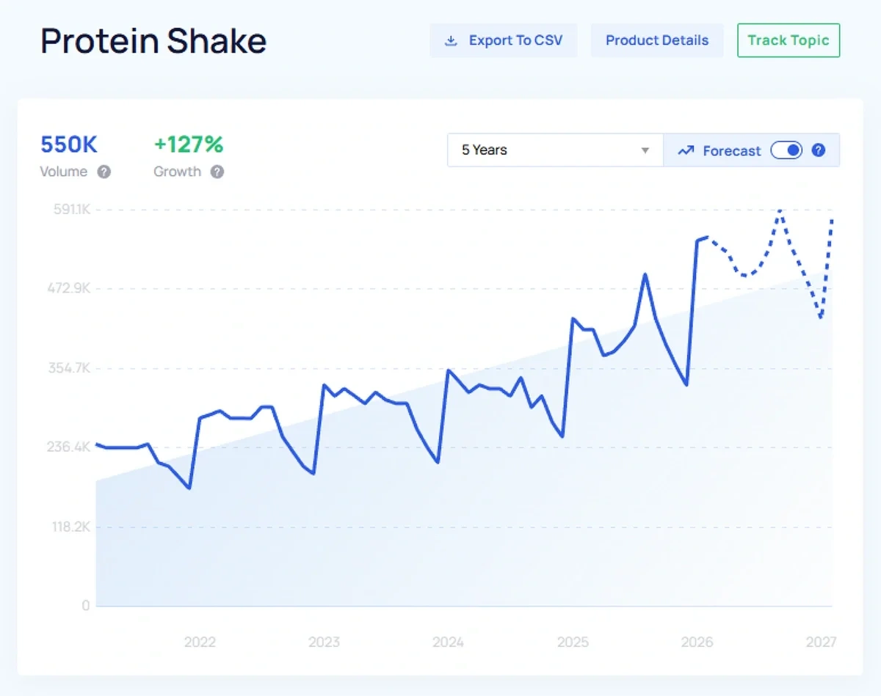Click the Protein Shake page title

click(153, 41)
